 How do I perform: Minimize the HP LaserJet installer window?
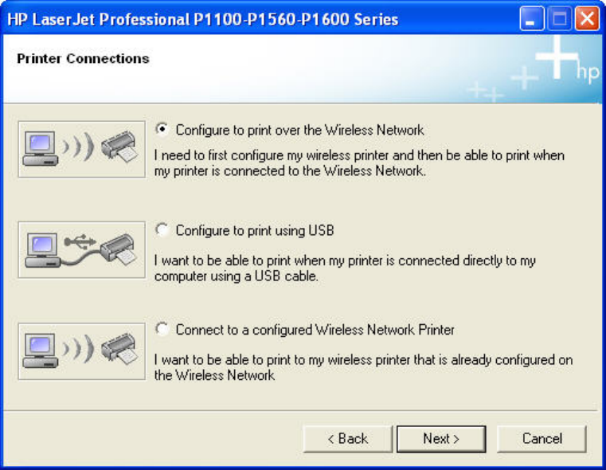coord(532,18)
